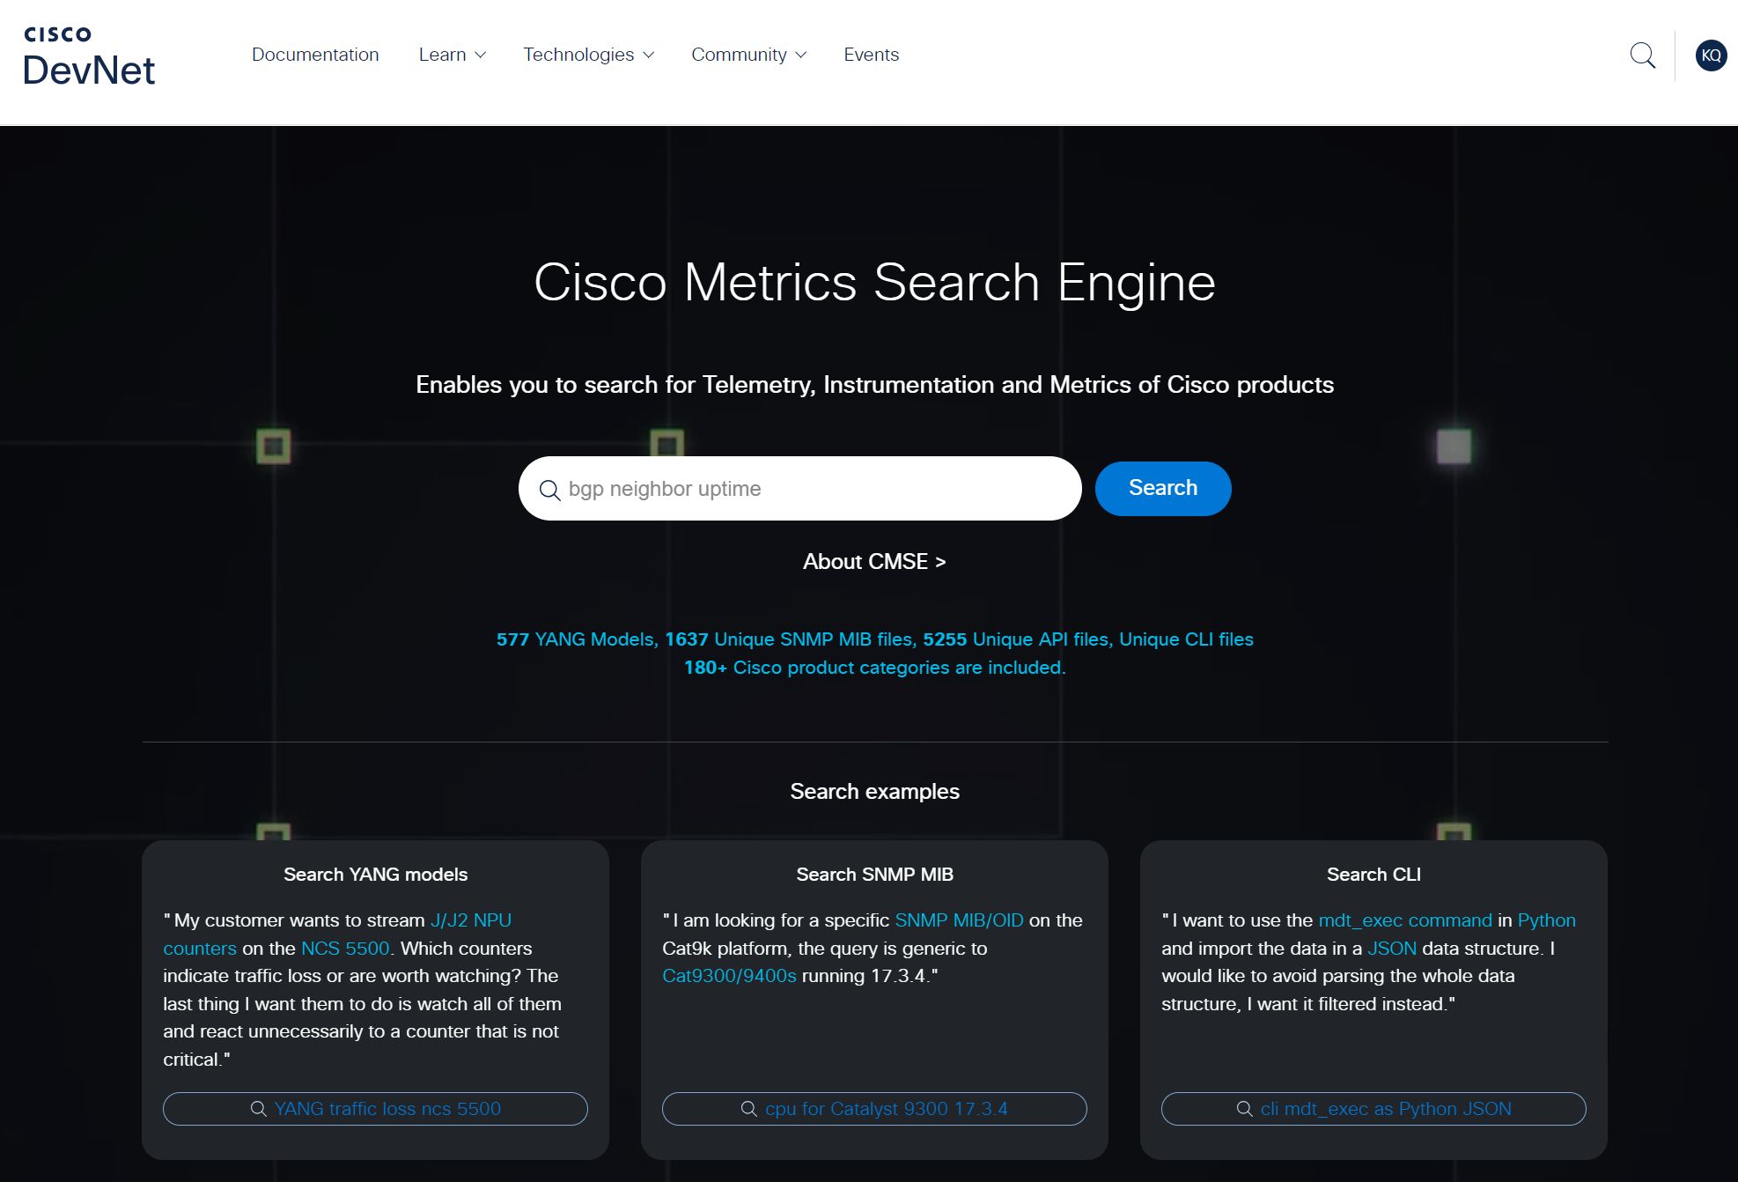Click the 180+ Cisco product categories text
The width and height of the screenshot is (1738, 1182).
click(x=874, y=668)
